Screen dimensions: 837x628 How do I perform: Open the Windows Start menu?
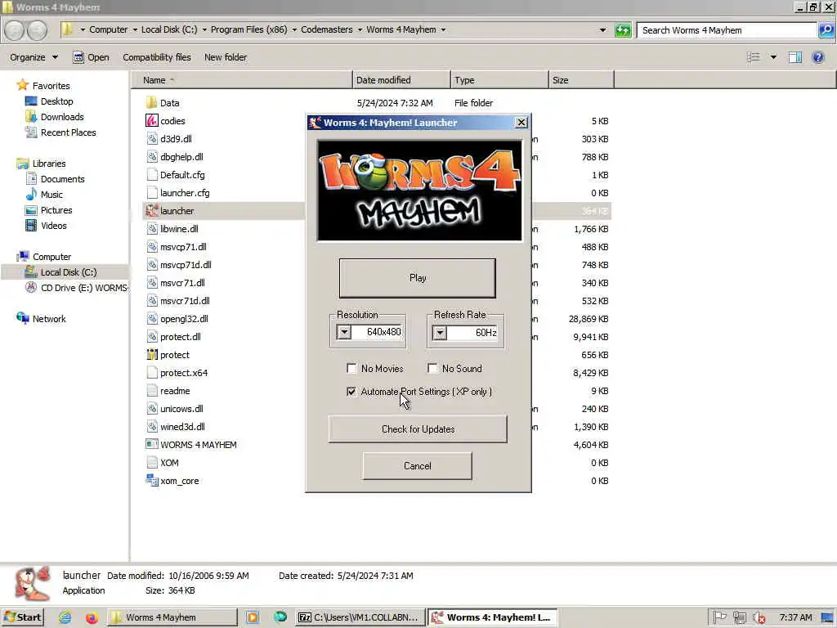22,617
